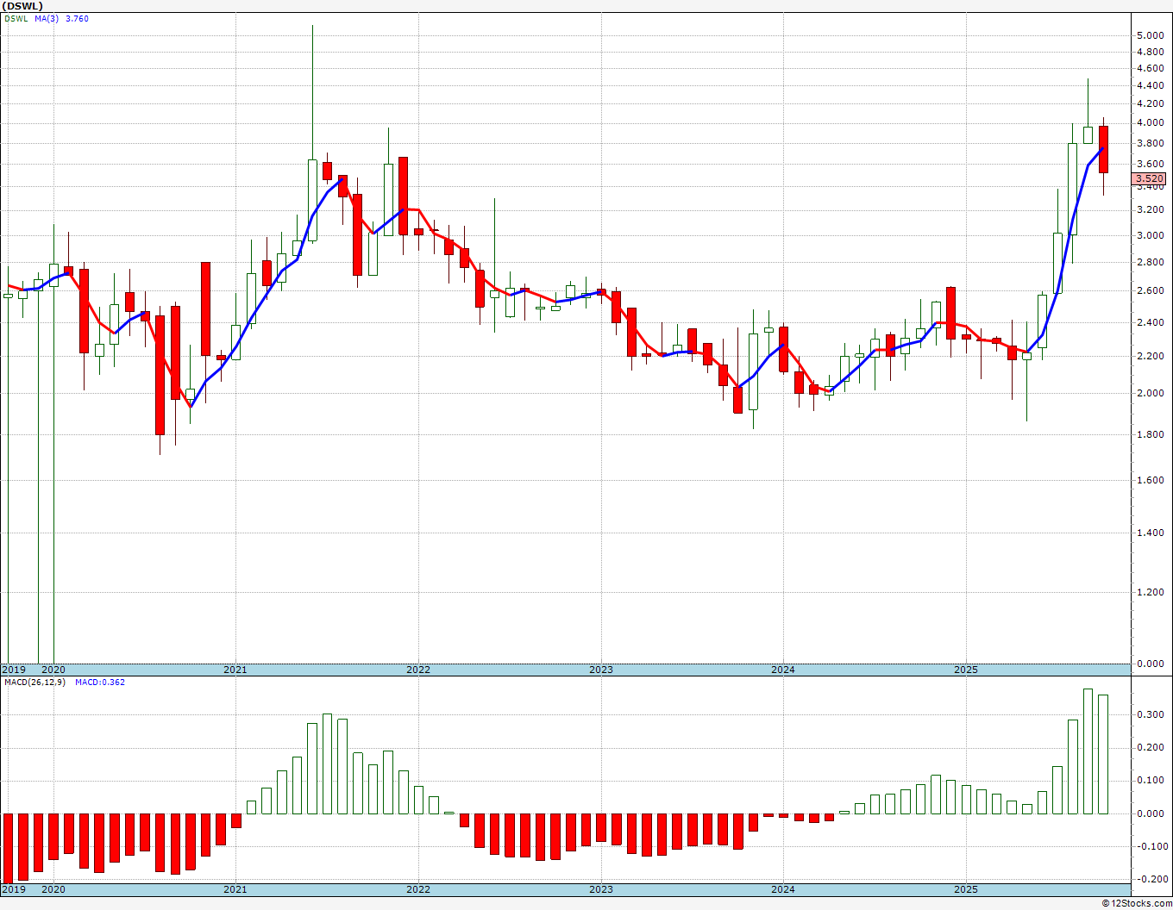The width and height of the screenshot is (1173, 910).
Task: Select the 4.000 price axis label
Action: (x=1150, y=122)
